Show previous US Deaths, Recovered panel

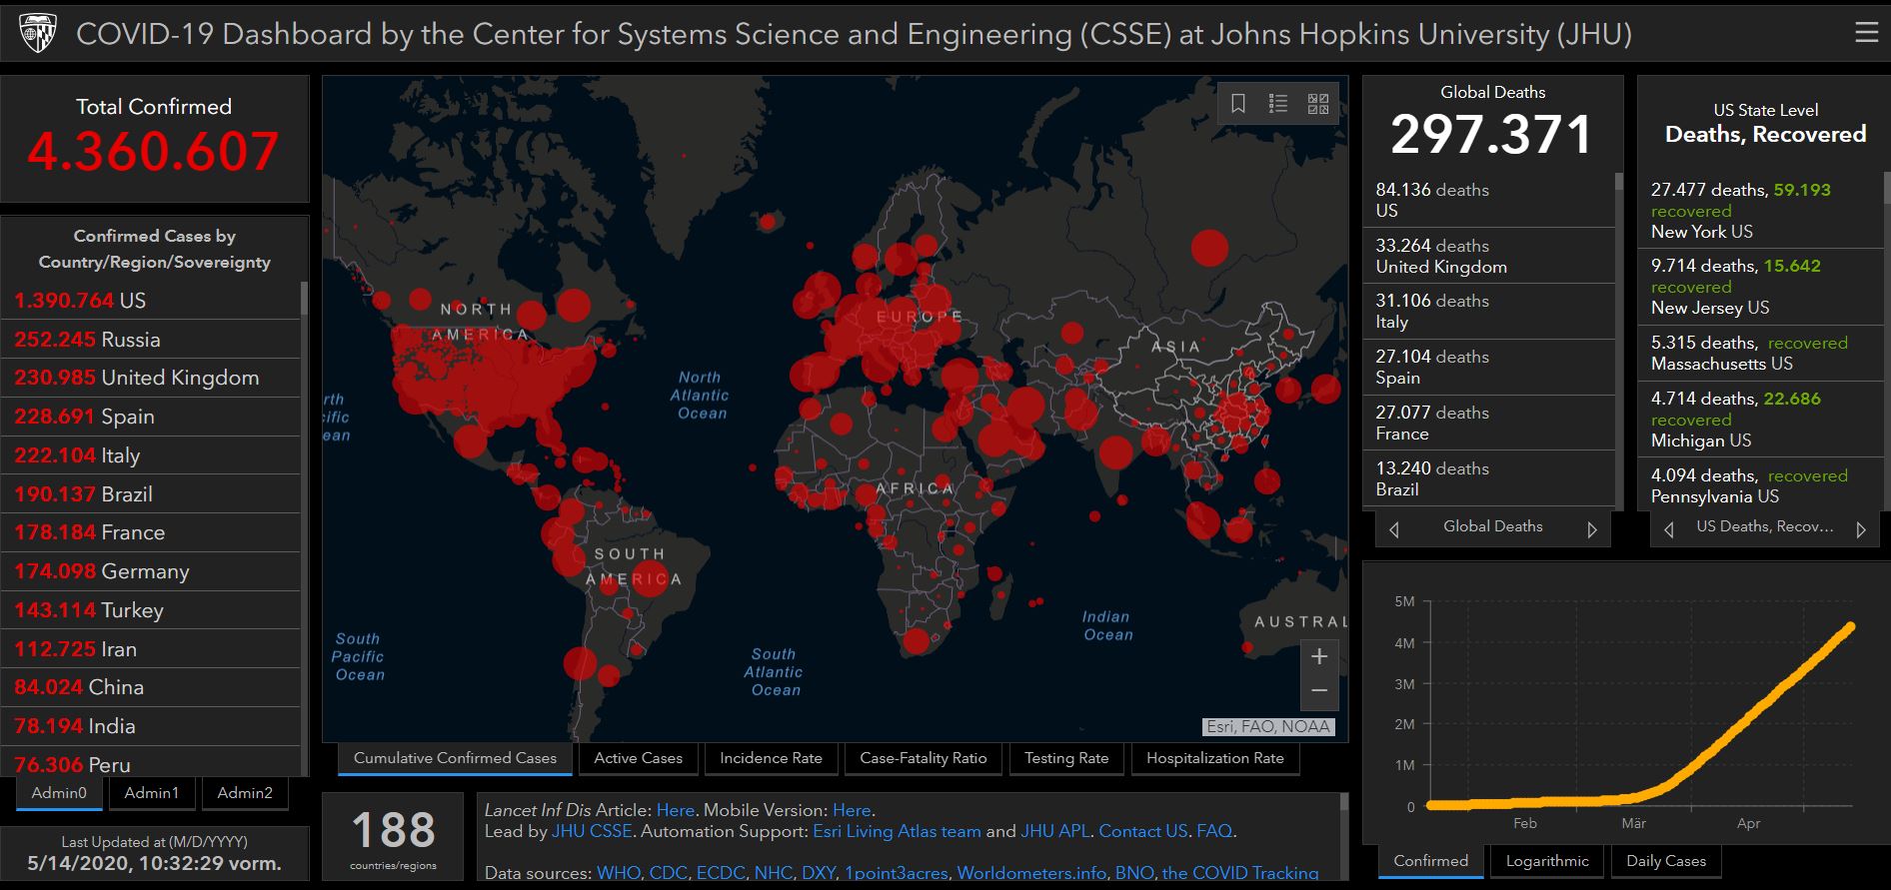pos(1668,529)
